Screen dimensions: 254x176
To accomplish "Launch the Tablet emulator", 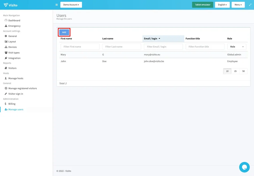I will click(202, 4).
